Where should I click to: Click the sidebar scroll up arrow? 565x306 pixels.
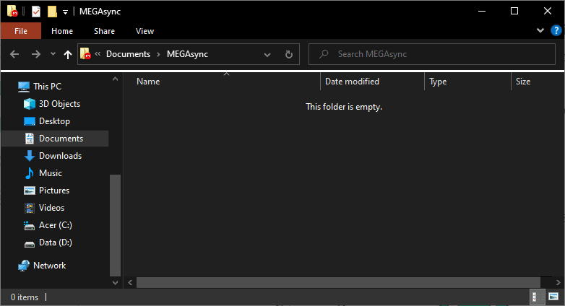pos(115,79)
